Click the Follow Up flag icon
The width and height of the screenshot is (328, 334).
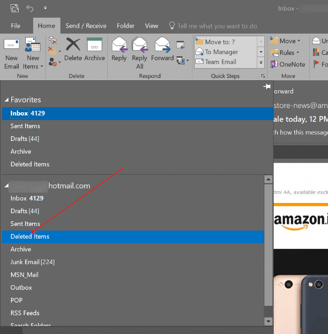click(316, 64)
